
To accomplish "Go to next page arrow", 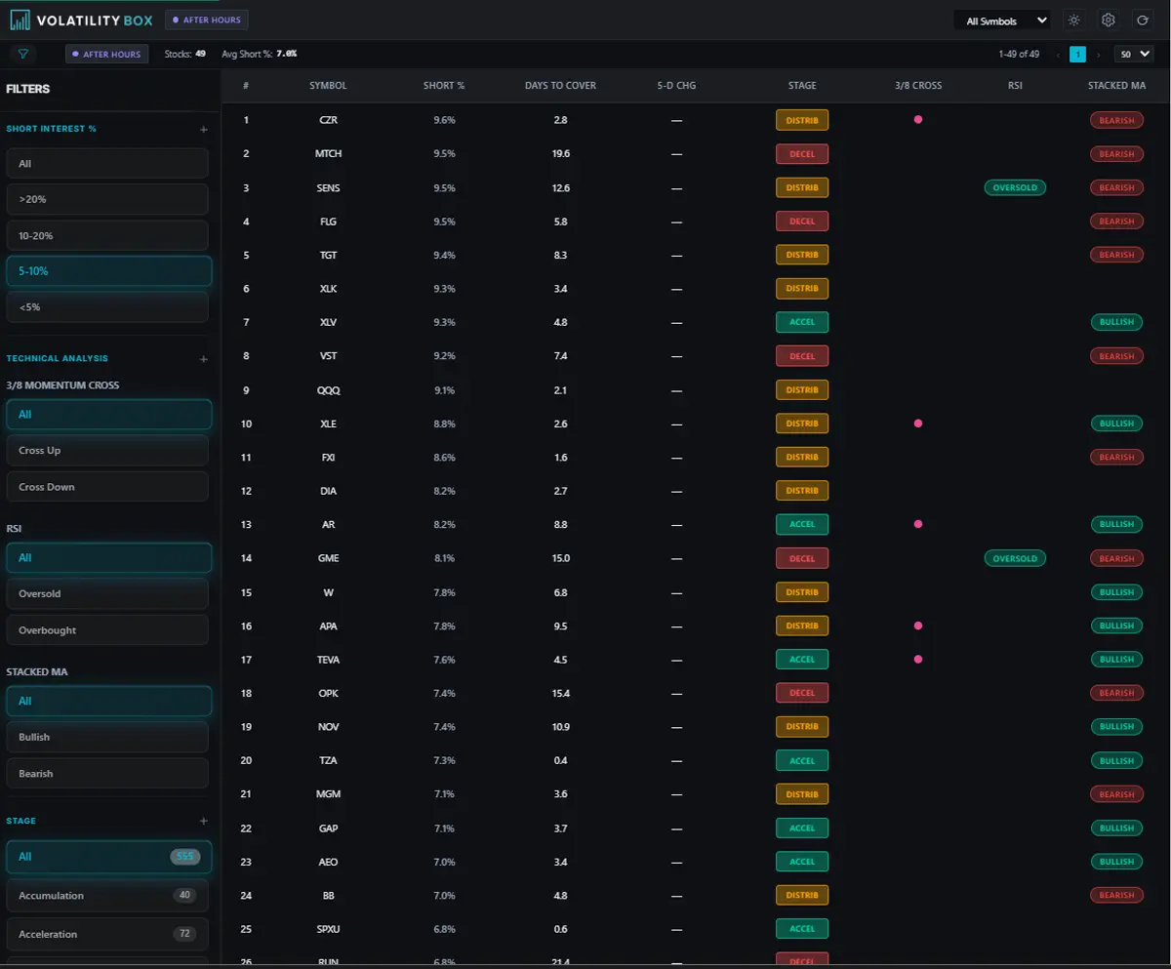I will click(x=1099, y=55).
